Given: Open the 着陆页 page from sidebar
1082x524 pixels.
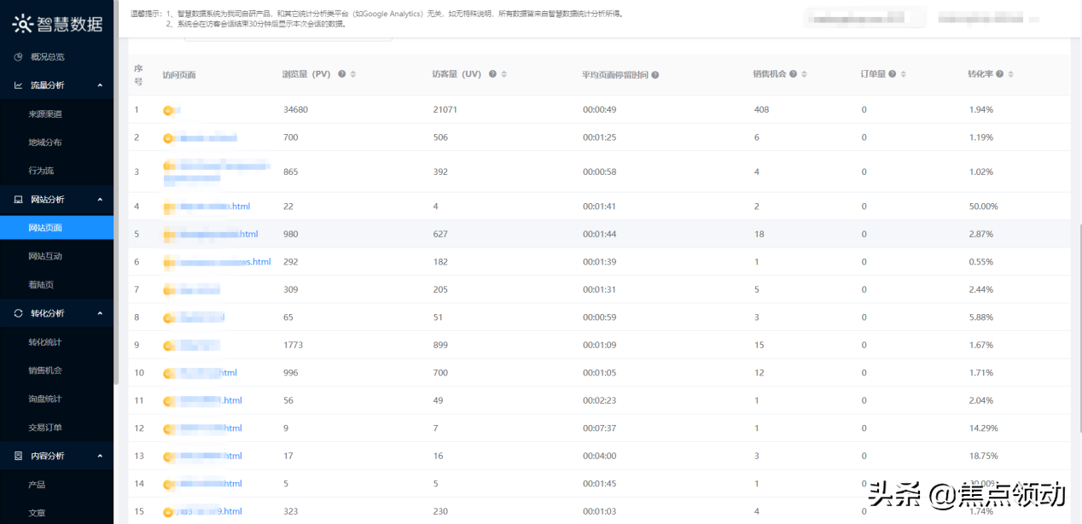Looking at the screenshot, I should 42,284.
